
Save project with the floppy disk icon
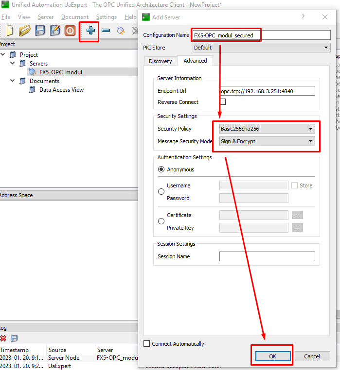pos(40,31)
